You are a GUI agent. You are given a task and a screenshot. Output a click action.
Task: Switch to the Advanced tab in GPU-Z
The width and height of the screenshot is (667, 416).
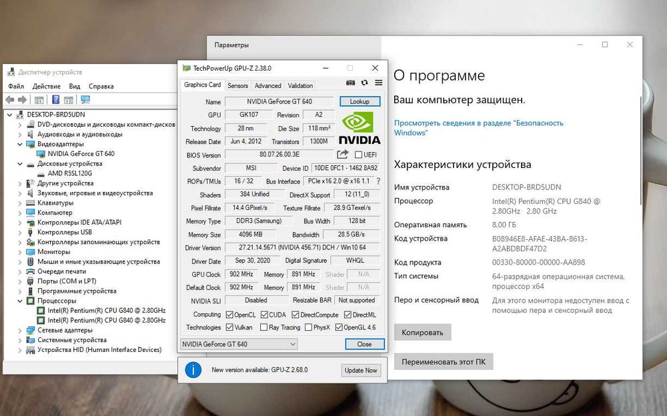(268, 85)
